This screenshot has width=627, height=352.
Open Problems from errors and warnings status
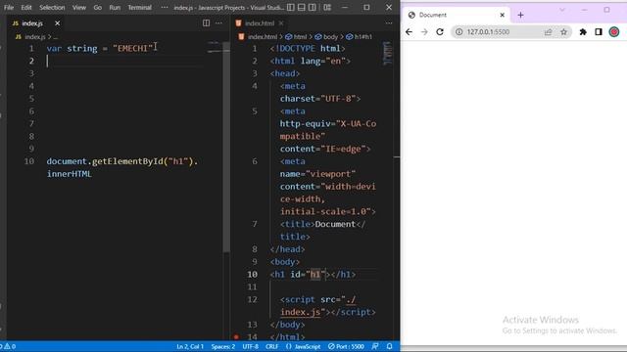point(8,346)
